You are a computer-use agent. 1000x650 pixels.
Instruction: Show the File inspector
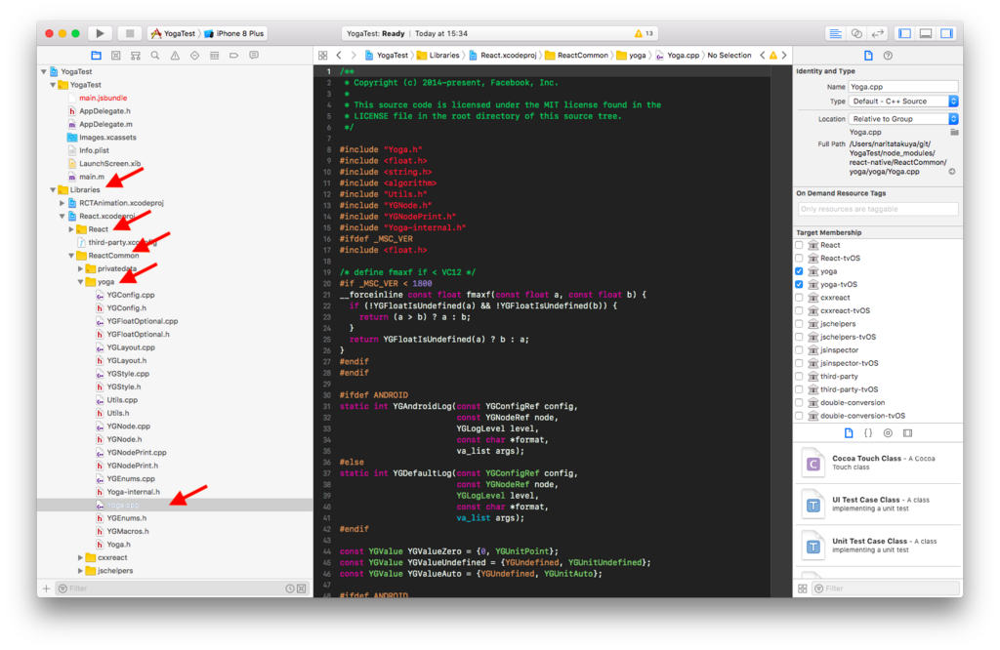coord(868,56)
